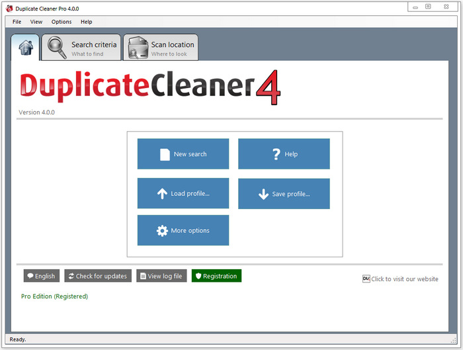
Task: Click the DuplicateCleaner 4 logo banner
Action: point(150,87)
